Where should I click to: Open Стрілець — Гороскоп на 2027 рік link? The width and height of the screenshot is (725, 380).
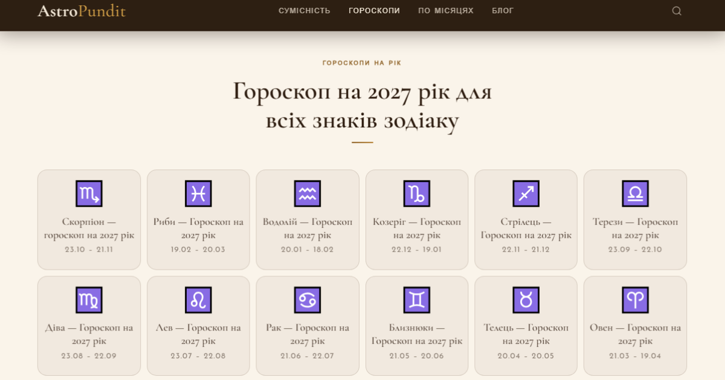tap(526, 229)
